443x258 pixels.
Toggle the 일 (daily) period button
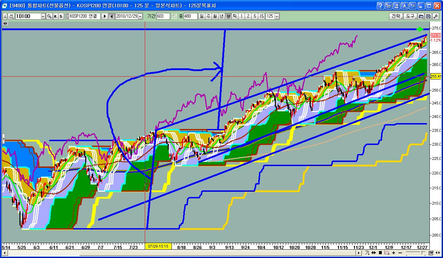pyautogui.click(x=201, y=16)
